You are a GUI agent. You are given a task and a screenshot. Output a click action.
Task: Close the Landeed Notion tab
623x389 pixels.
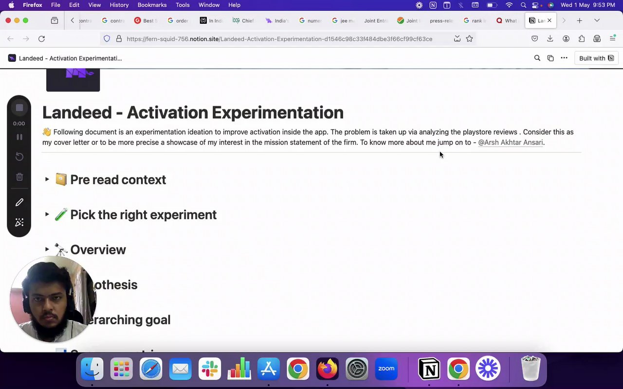(550, 20)
